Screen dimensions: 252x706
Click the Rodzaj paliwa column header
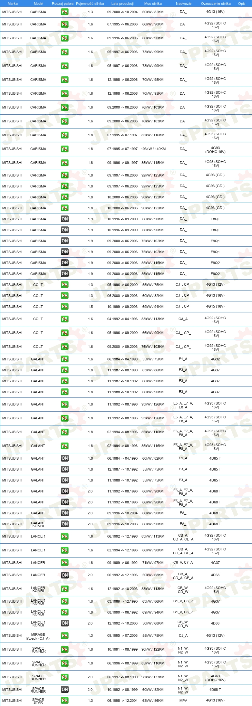(63, 4)
